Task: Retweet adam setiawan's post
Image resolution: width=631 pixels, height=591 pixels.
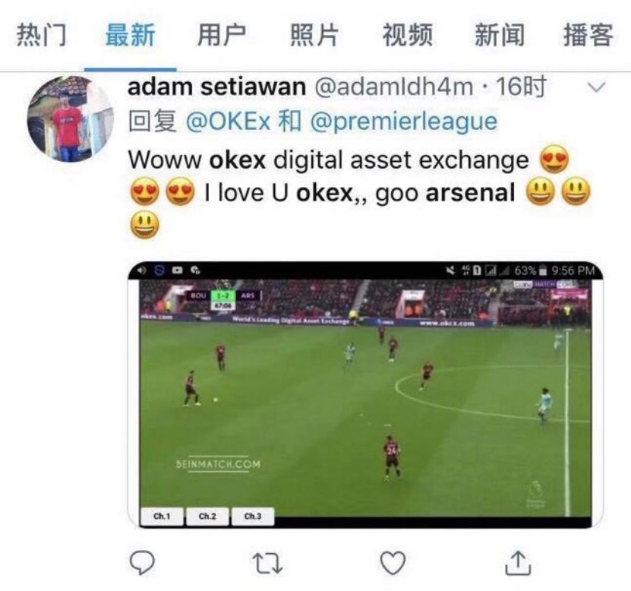Action: pyautogui.click(x=267, y=563)
